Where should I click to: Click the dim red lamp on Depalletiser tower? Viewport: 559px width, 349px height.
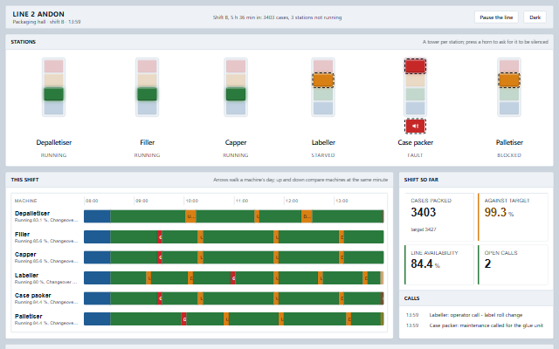(x=54, y=66)
